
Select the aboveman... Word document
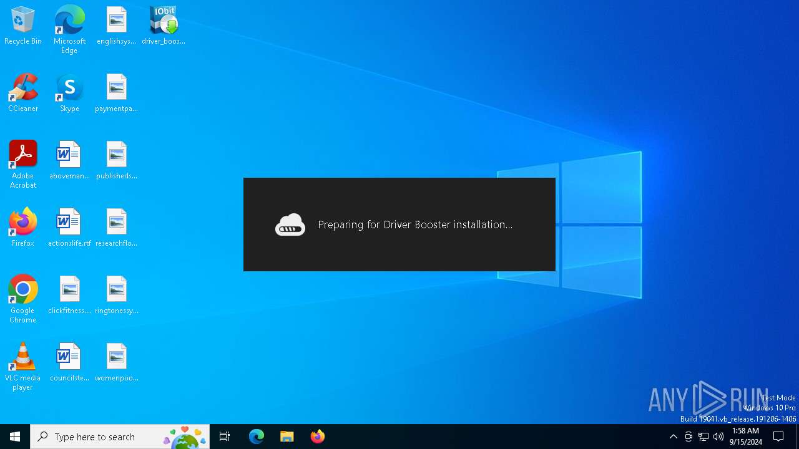pos(69,161)
